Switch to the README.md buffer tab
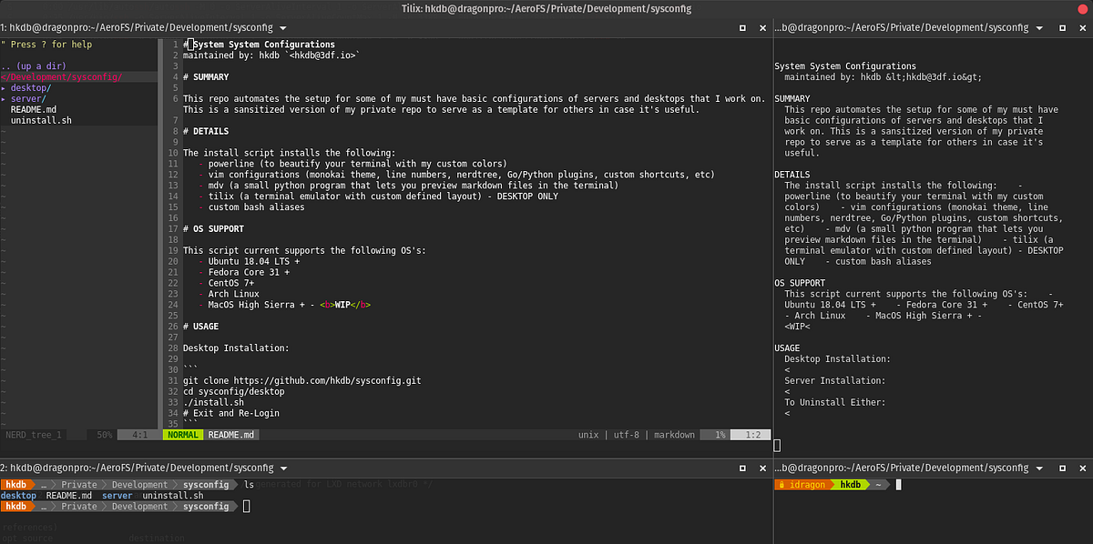1093x544 pixels. pos(231,435)
